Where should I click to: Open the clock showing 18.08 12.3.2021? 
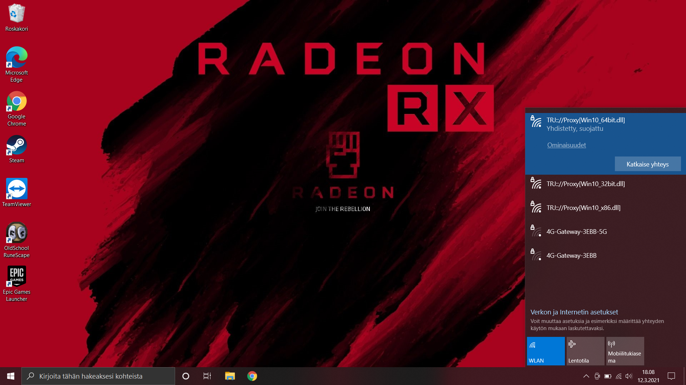click(648, 376)
